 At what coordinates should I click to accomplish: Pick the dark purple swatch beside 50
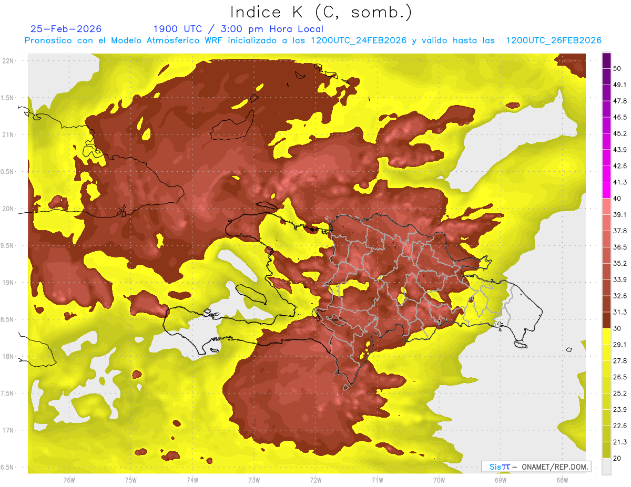coord(606,61)
